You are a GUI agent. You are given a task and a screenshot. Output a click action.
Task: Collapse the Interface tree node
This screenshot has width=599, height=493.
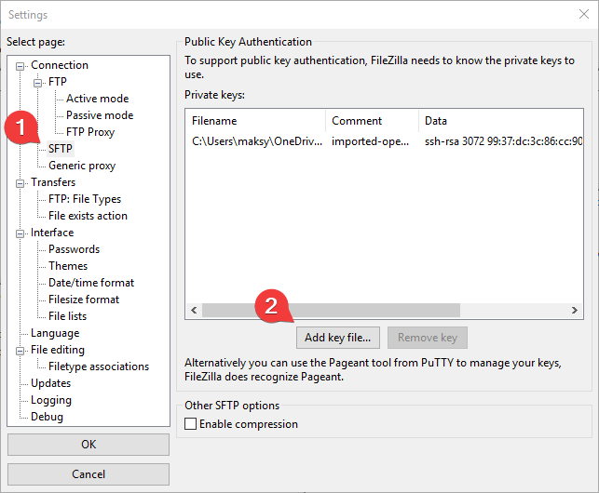(x=22, y=233)
